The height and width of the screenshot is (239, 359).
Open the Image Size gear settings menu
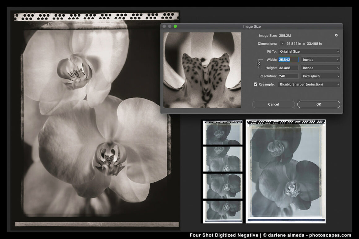(337, 36)
